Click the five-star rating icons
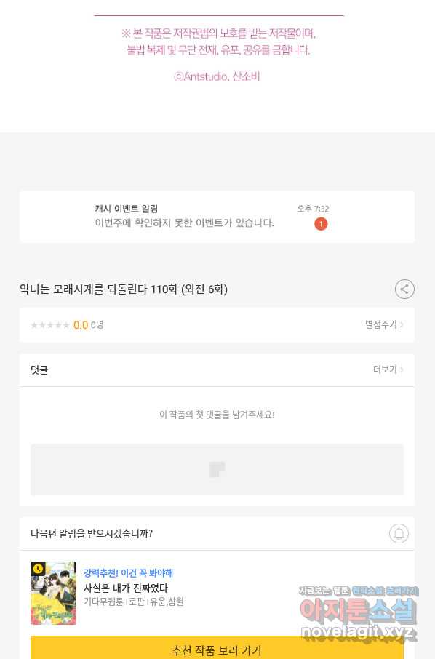 click(x=50, y=325)
